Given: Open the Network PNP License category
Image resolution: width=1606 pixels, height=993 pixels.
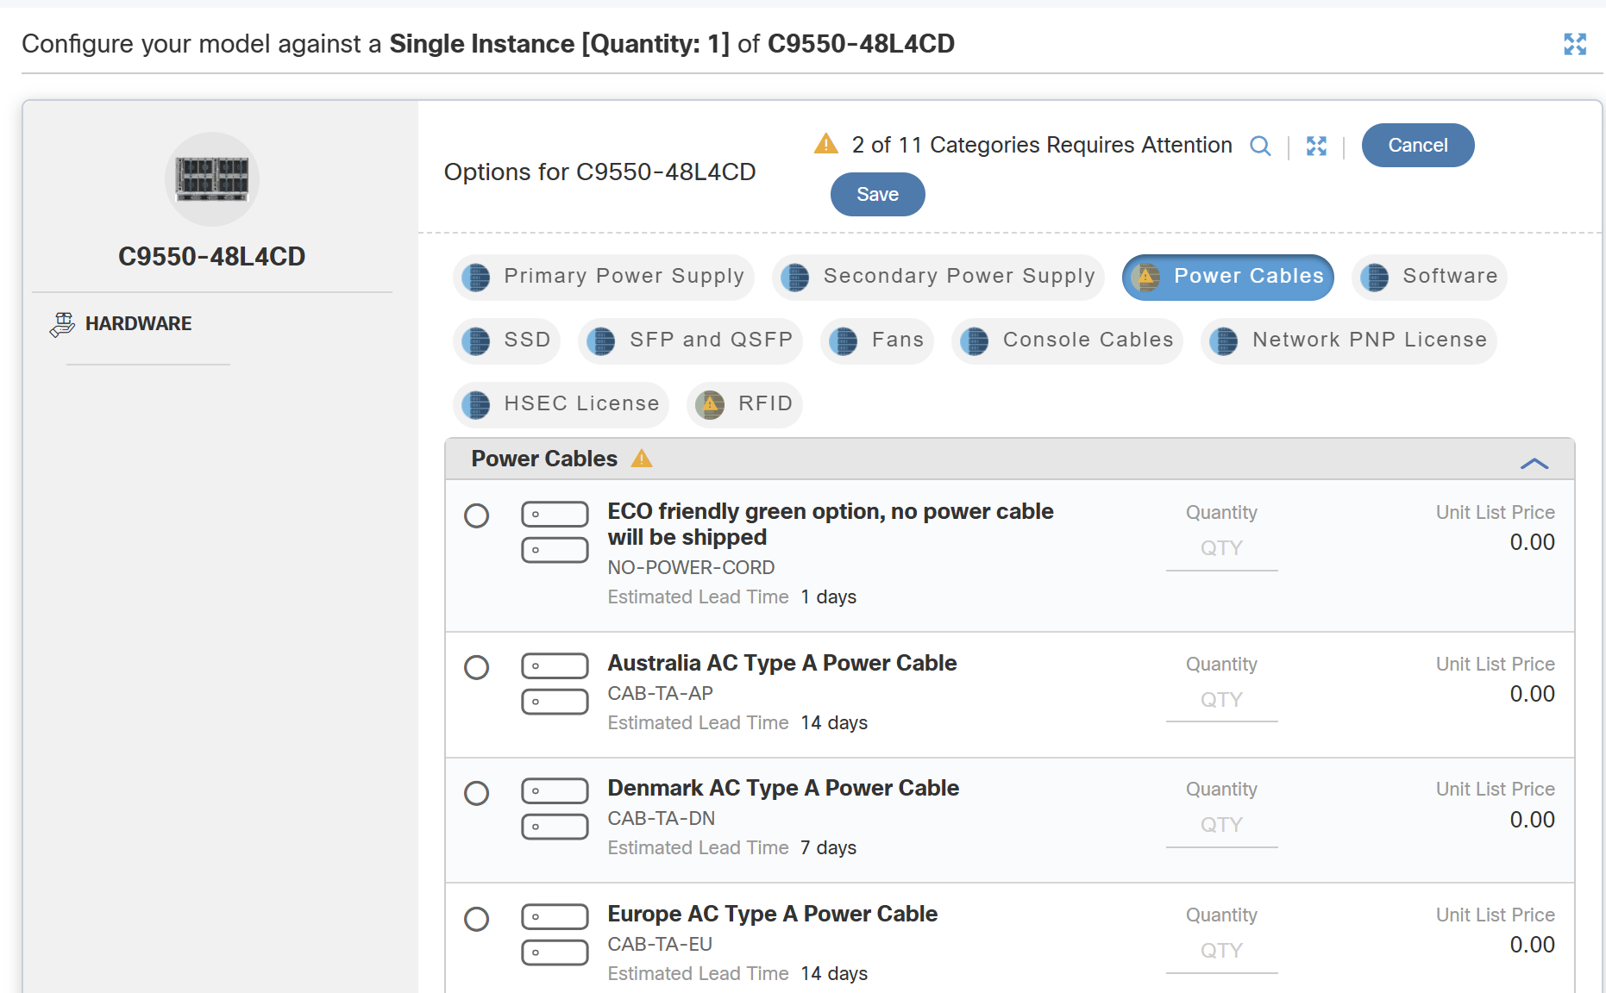Looking at the screenshot, I should [1348, 340].
